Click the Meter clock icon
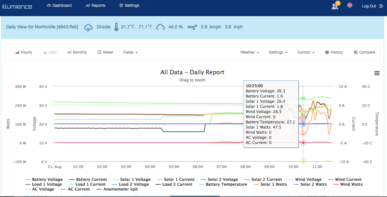387x197 pixels. [x=100, y=52]
